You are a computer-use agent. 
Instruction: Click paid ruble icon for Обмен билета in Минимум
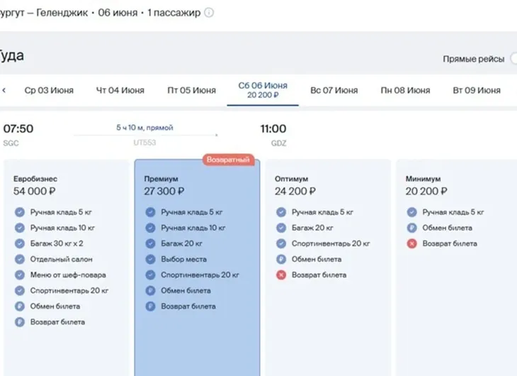tap(411, 228)
